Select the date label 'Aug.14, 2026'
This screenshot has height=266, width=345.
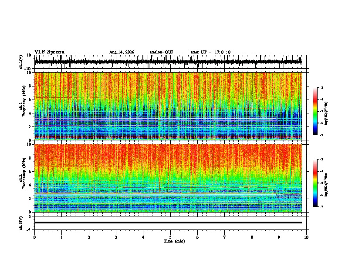tap(122, 52)
